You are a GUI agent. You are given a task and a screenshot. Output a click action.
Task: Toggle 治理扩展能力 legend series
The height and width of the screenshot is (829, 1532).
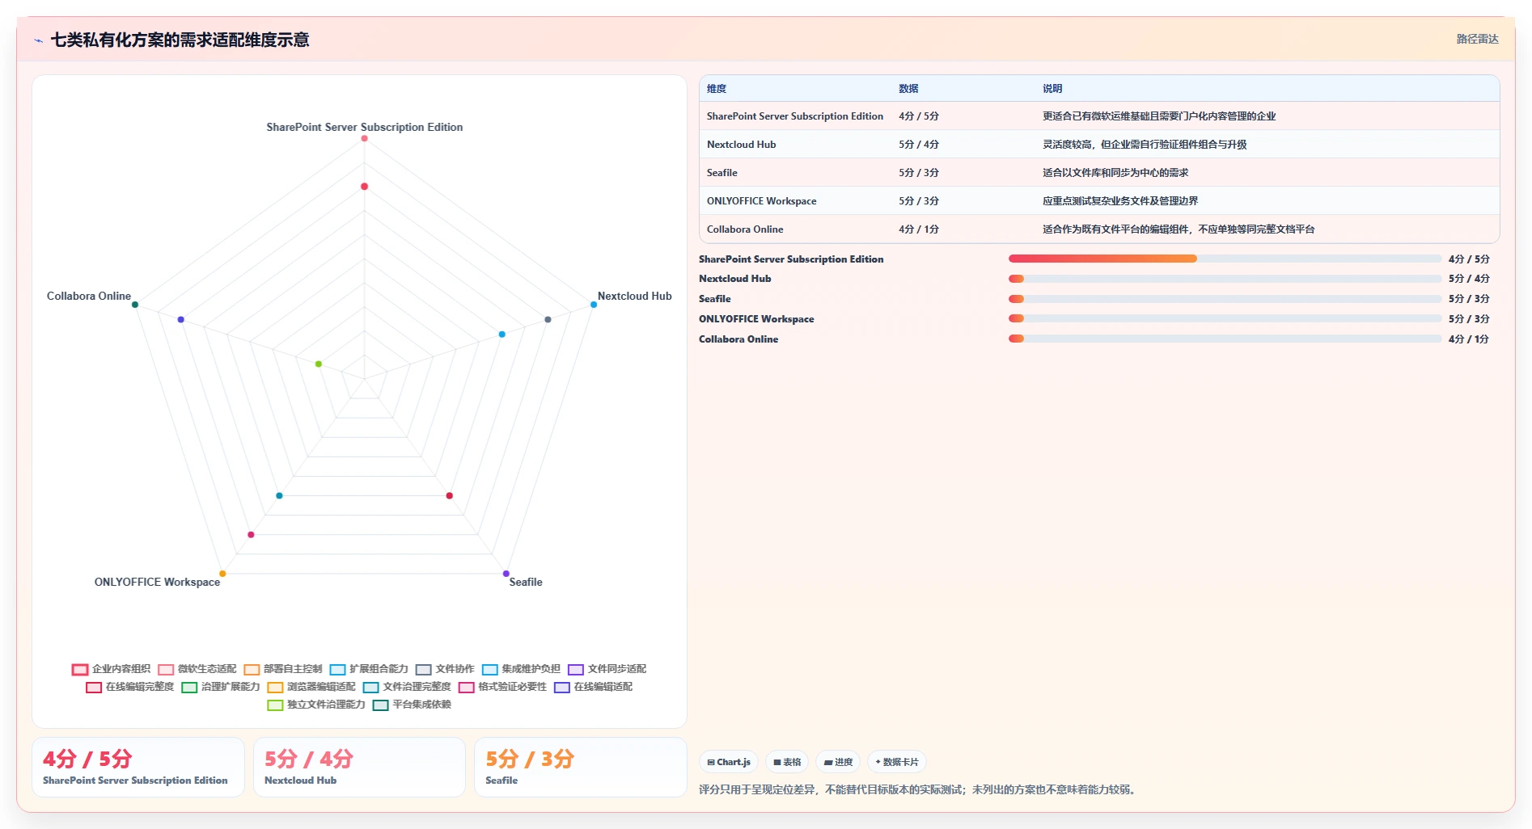(x=221, y=687)
